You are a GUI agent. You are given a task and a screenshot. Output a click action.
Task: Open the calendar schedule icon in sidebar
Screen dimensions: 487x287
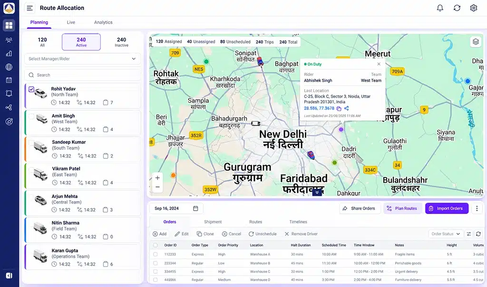click(9, 80)
